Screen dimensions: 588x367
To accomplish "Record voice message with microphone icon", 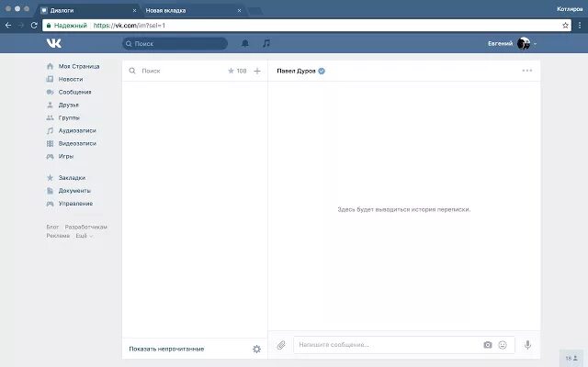I will tap(527, 345).
